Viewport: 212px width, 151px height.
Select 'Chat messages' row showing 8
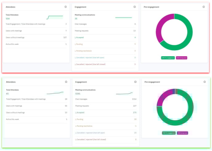point(105,24)
